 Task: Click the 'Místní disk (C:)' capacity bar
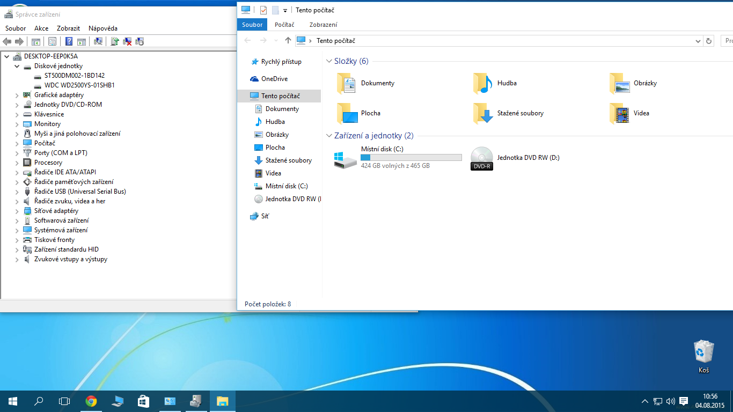(411, 157)
